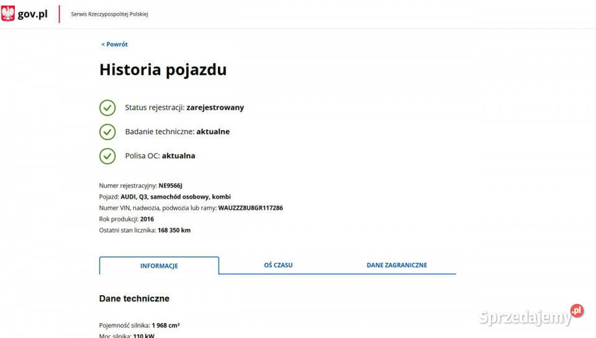The image size is (596, 338).
Task: Click the Polisa OC aktualna text
Action: pyautogui.click(x=160, y=156)
